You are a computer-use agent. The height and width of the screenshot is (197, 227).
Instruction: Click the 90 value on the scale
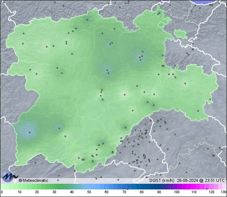159,192
